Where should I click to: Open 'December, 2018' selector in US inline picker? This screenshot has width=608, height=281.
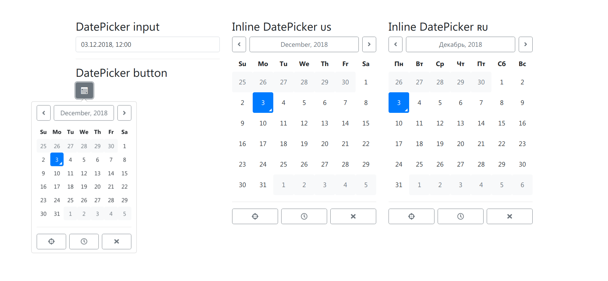[304, 44]
